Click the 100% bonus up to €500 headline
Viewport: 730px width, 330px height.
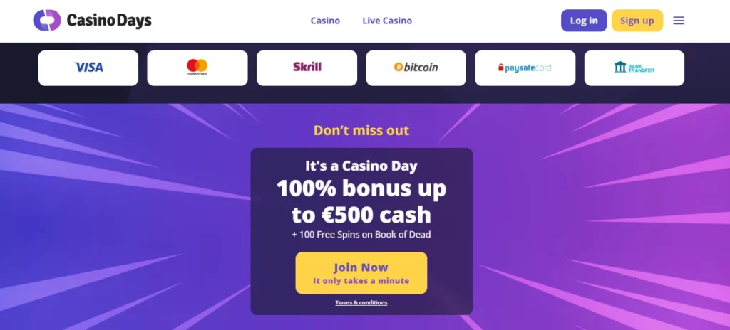point(361,201)
